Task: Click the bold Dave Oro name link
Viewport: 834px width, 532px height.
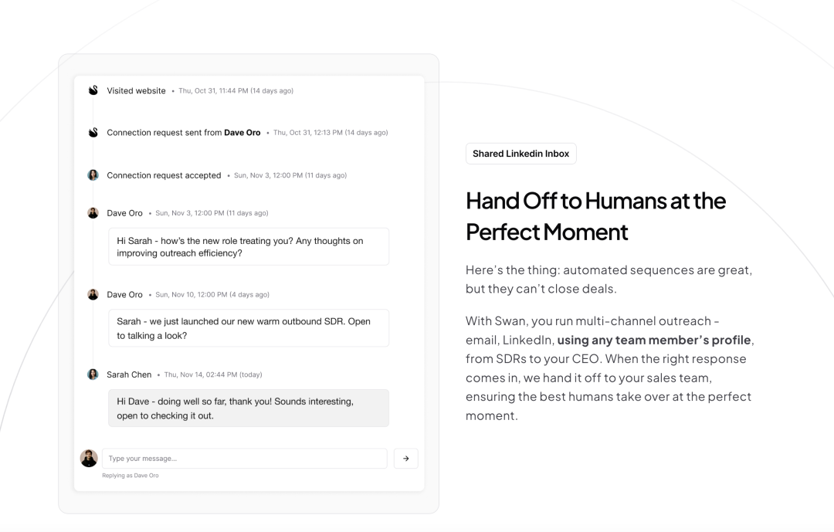Action: [242, 133]
